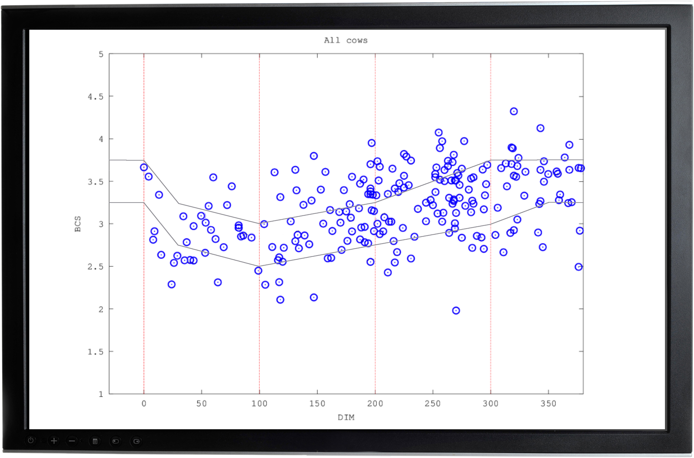This screenshot has height=458, width=694.
Task: Open the monitor OSD menu button
Action: tap(95, 441)
